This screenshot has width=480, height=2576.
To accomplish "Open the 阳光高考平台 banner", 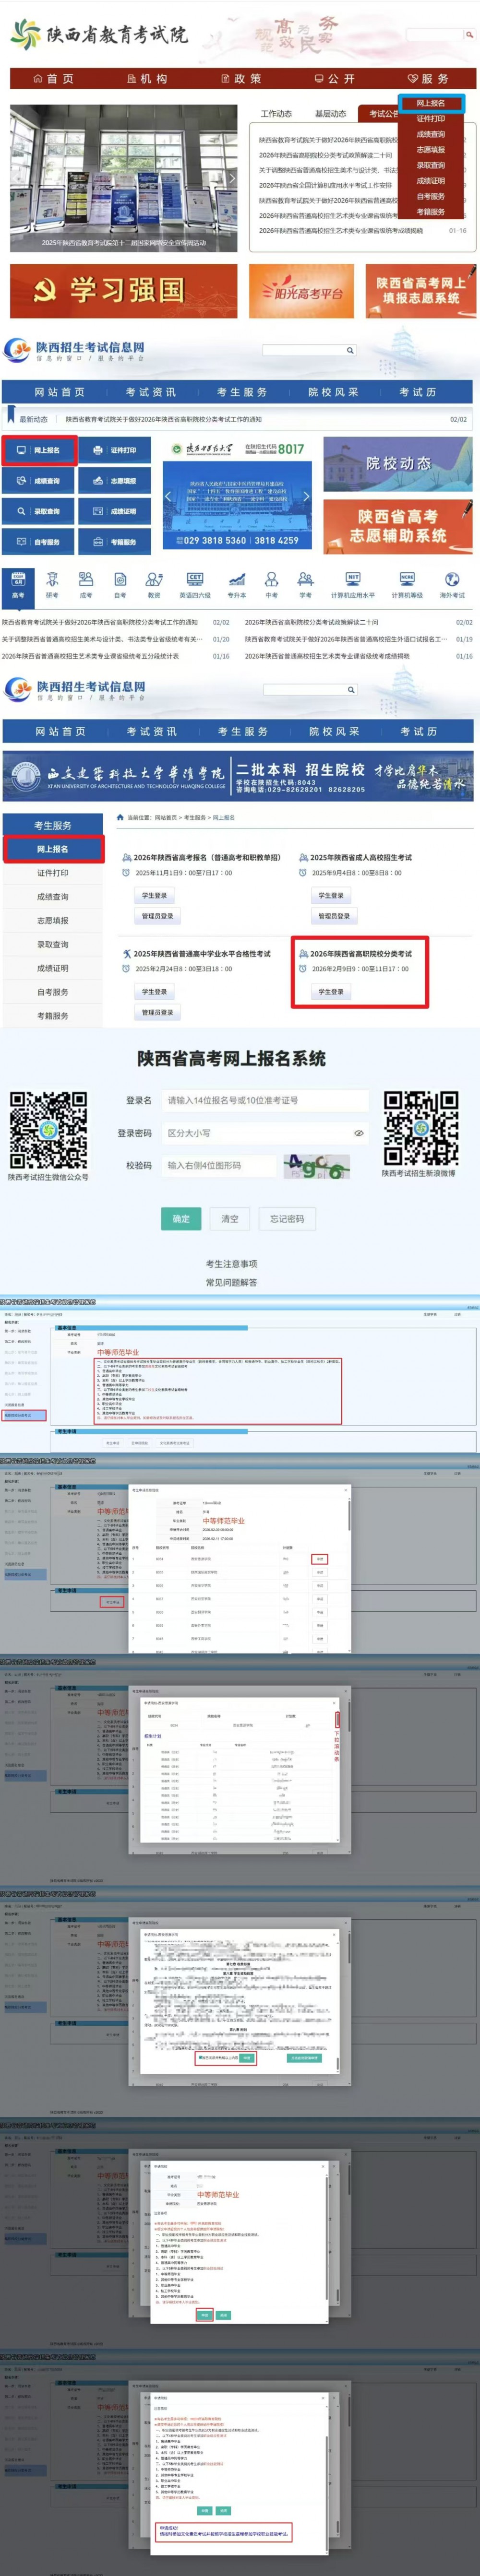I will pos(301,291).
